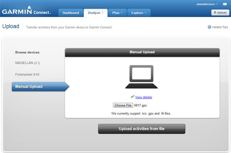Select the MAGELLAN (J:\) device
Image resolution: width=231 pixels, height=153 pixels.
point(28,63)
